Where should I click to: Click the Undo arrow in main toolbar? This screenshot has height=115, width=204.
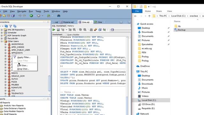(20, 16)
